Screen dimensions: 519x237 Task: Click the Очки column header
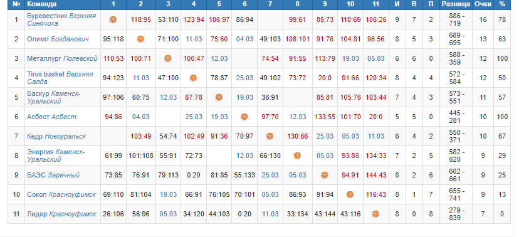[483, 4]
